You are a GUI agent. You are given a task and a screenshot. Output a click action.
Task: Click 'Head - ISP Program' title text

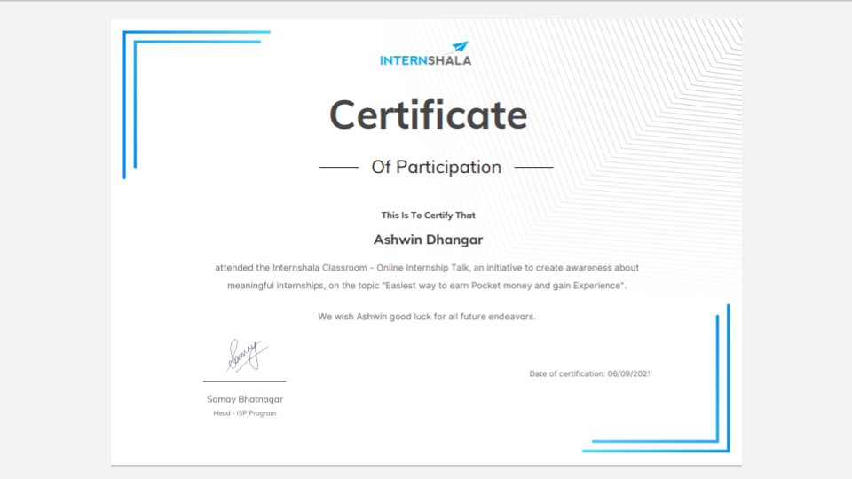click(x=245, y=413)
